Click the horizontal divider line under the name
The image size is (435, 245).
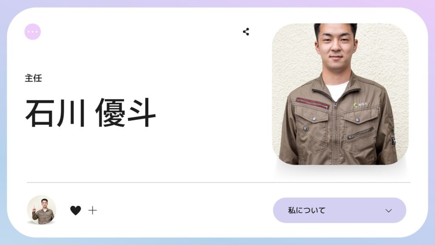tap(219, 182)
